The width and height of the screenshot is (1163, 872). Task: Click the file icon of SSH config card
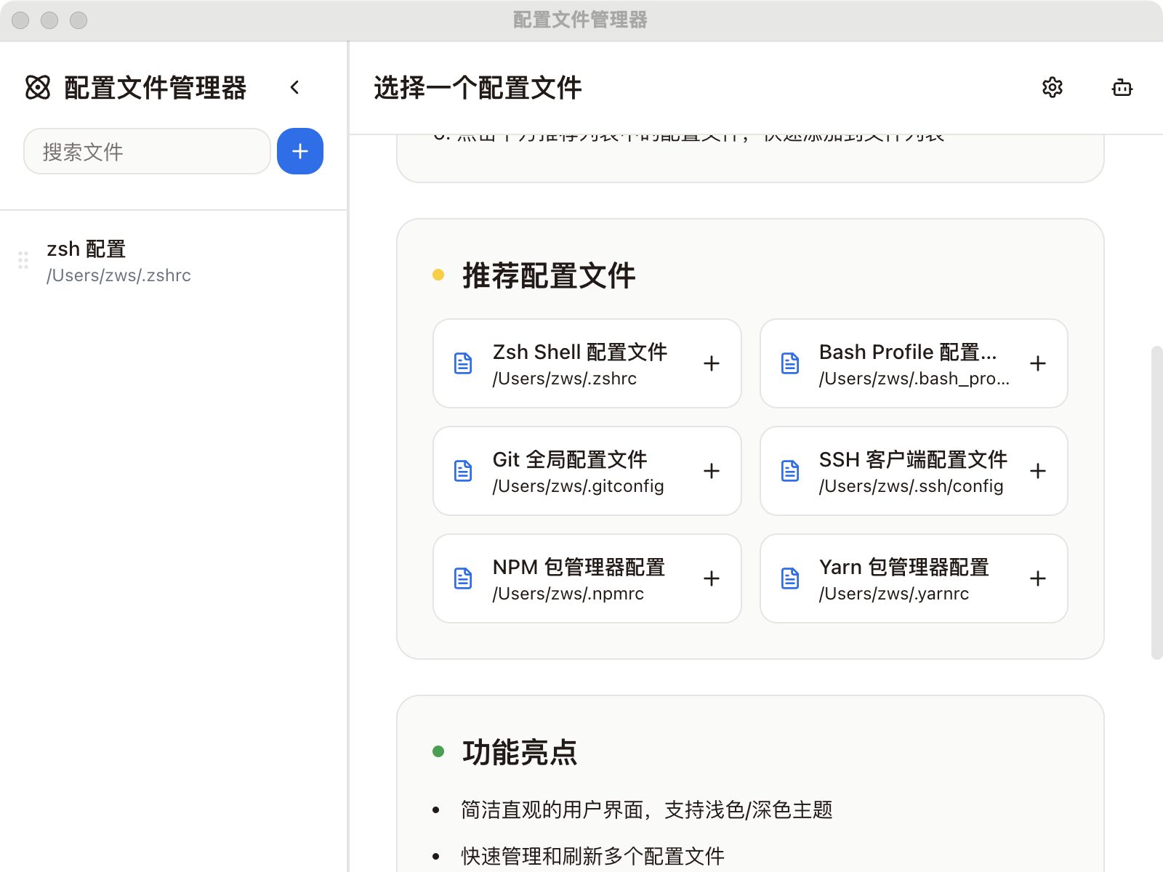[790, 471]
